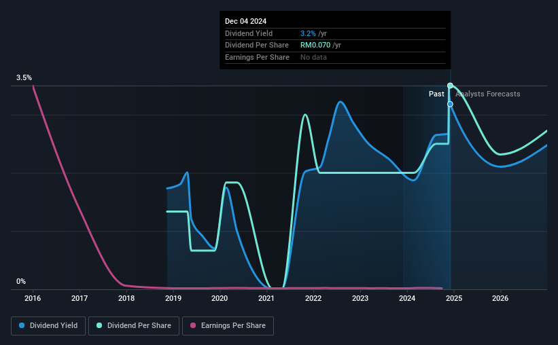Click the 3.5% y-axis label
This screenshot has width=558, height=345.
point(24,77)
